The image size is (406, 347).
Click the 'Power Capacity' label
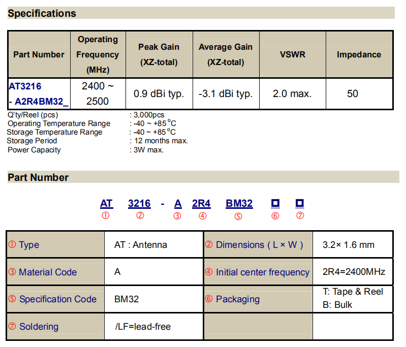(34, 150)
